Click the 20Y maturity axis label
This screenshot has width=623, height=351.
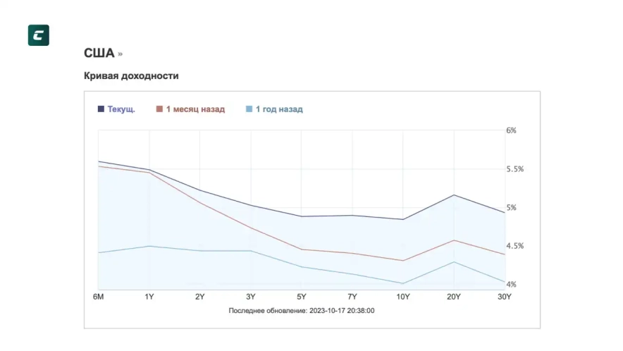click(x=453, y=297)
